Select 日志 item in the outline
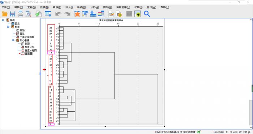The width and height of the screenshot is (253, 134). coord(17,23)
